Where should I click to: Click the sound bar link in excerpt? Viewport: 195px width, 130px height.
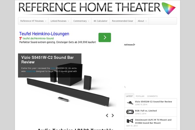(x=31, y=71)
